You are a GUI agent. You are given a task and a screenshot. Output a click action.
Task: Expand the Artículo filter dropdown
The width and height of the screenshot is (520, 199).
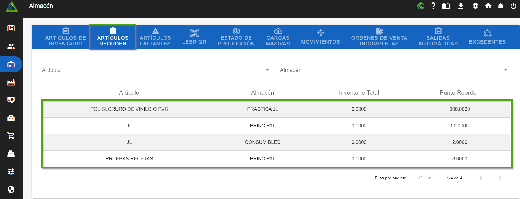coord(267,70)
